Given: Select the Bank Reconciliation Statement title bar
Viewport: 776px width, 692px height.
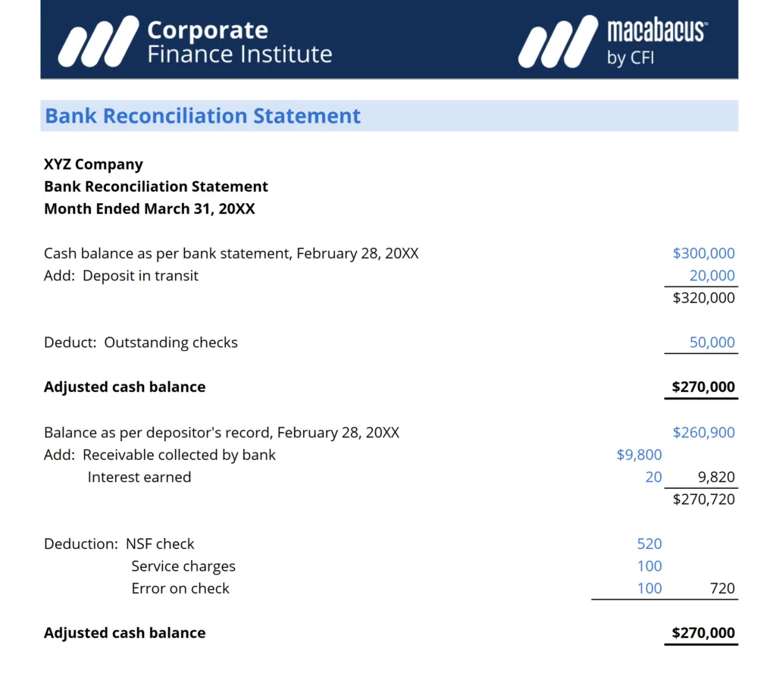Looking at the screenshot, I should click(x=389, y=116).
